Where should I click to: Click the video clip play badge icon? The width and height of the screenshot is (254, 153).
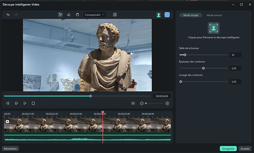point(7,121)
